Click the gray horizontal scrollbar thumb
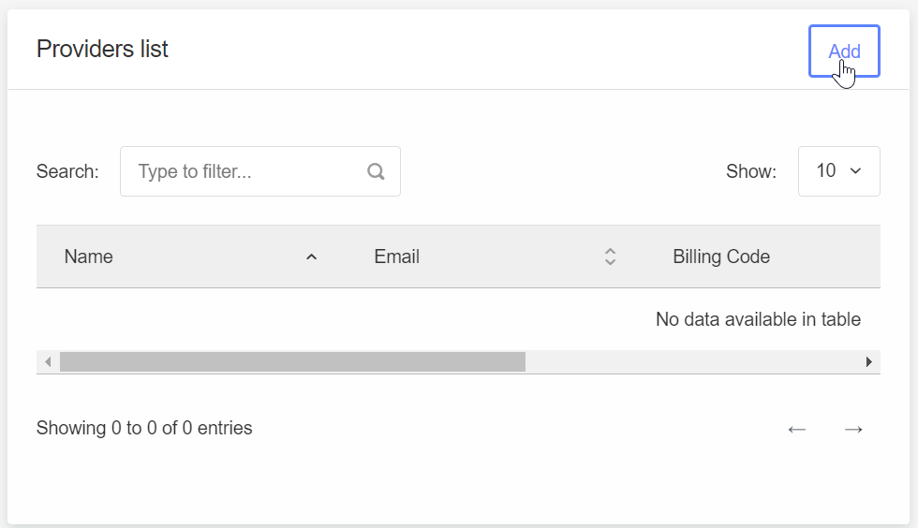 [x=292, y=361]
